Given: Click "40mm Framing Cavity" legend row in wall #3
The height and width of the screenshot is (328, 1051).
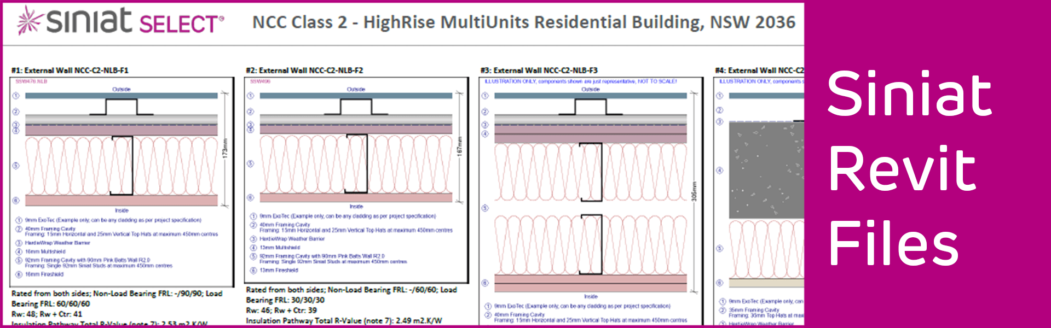Looking at the screenshot, I should [x=586, y=318].
